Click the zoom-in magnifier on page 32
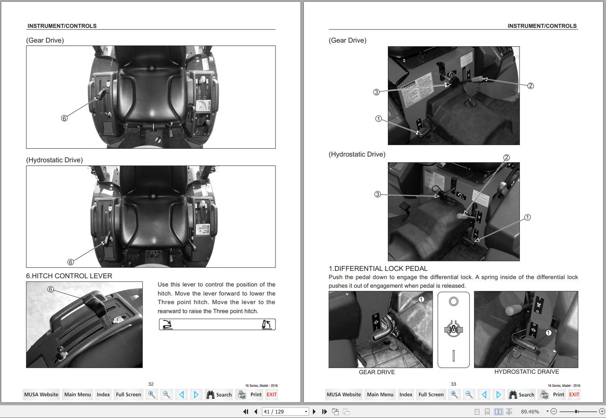Image resolution: width=606 pixels, height=418 pixels. (152, 395)
